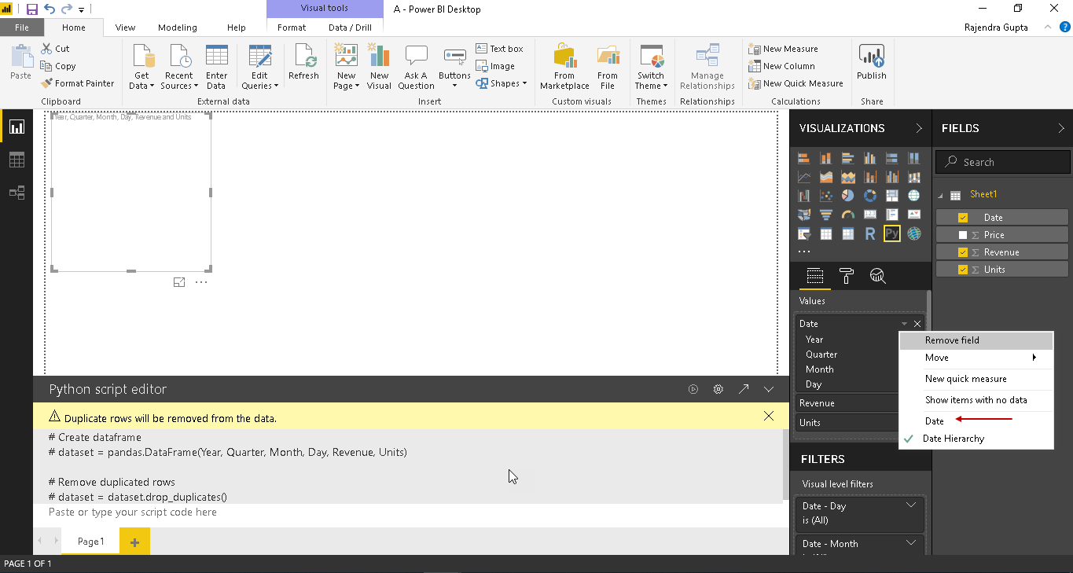Click the Python script code area

pos(410,512)
